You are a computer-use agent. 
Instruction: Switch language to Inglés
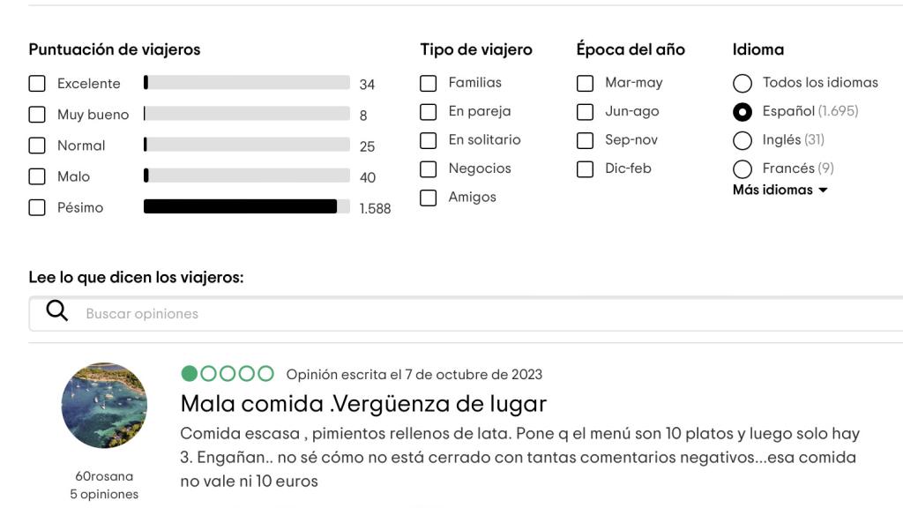click(x=743, y=139)
